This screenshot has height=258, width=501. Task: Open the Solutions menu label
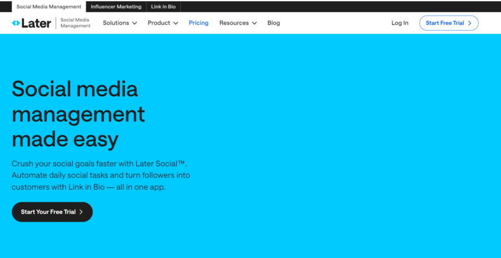click(116, 23)
